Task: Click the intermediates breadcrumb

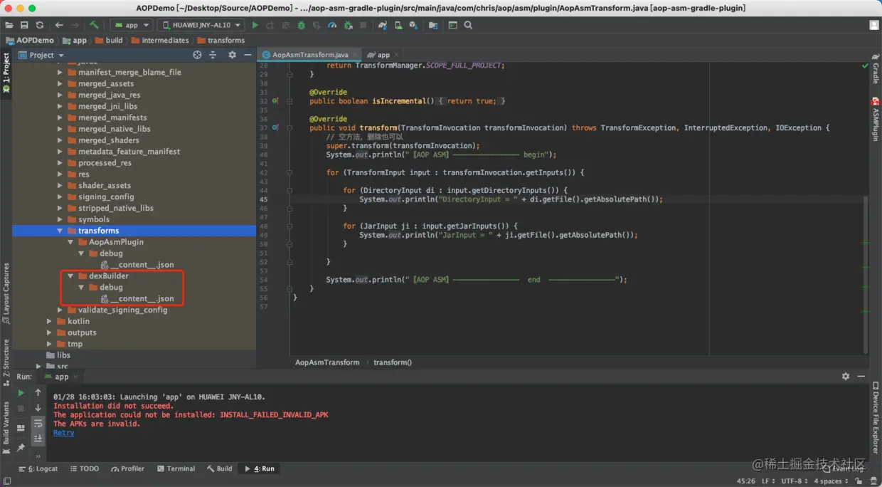Action: 160,41
